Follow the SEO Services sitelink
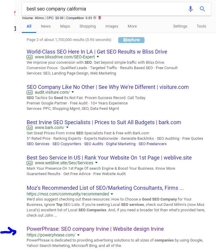Viewport: 216px width, 252px height. (x=38, y=144)
